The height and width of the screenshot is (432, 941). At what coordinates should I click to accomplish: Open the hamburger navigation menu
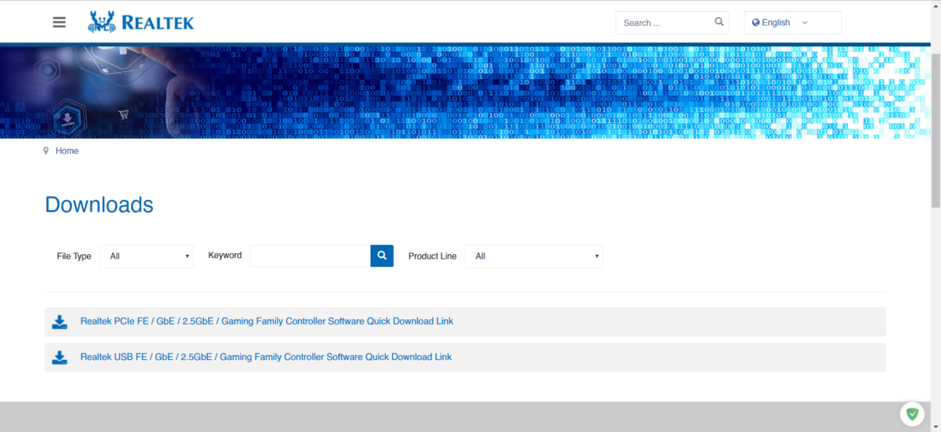point(60,22)
